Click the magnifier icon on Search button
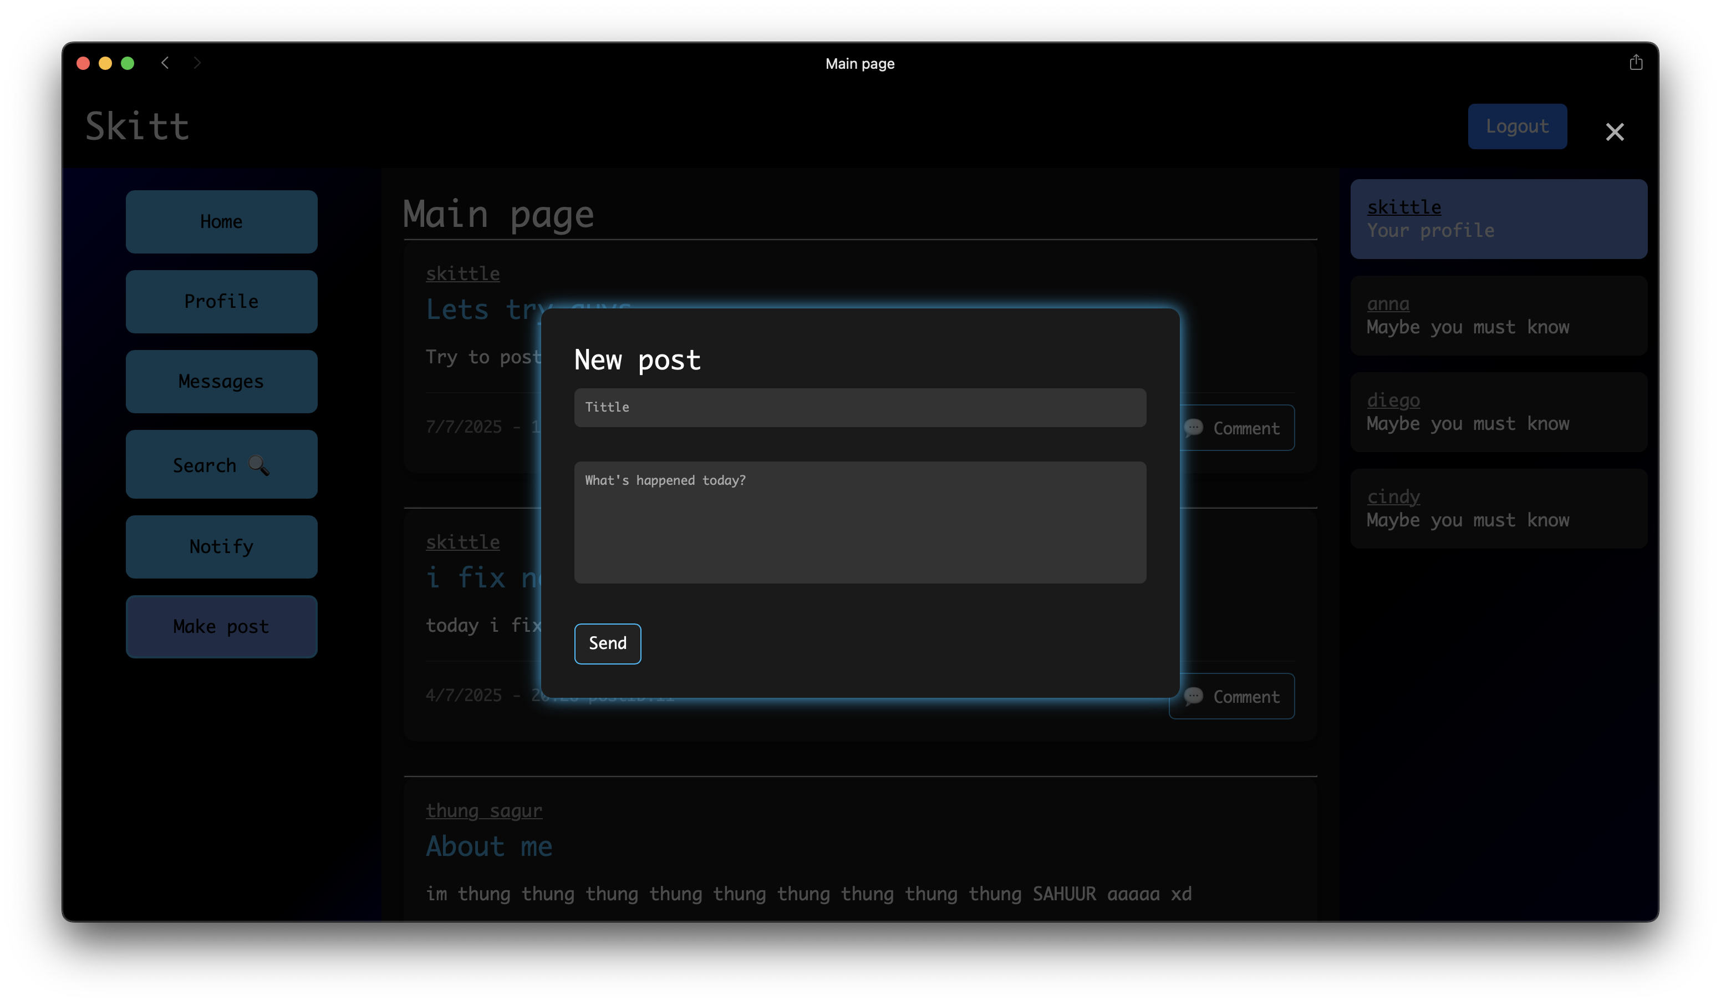Image resolution: width=1721 pixels, height=1004 pixels. [258, 465]
